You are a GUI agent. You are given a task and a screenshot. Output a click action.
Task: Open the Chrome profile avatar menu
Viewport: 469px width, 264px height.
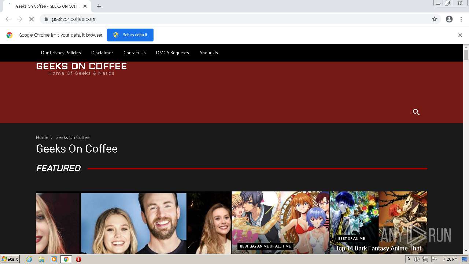click(x=449, y=19)
